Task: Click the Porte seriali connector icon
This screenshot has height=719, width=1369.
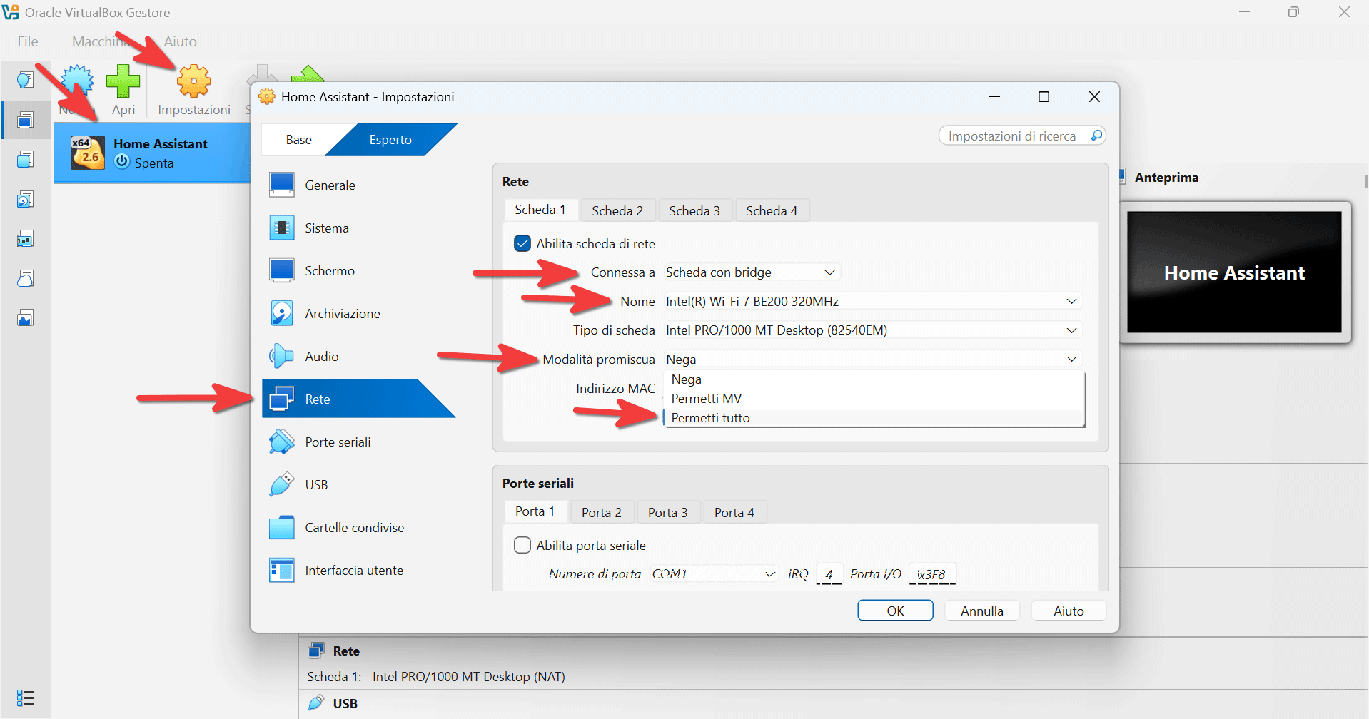Action: (282, 442)
